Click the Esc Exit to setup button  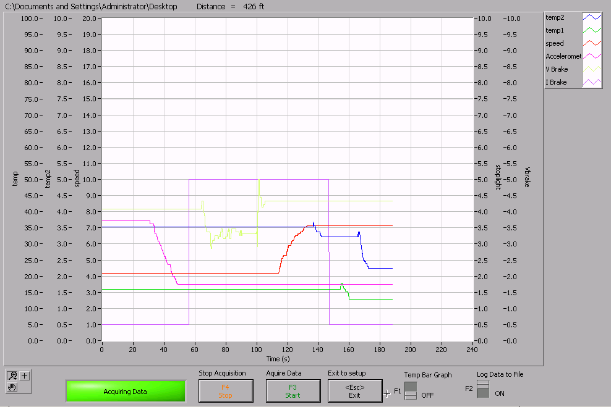tap(355, 391)
